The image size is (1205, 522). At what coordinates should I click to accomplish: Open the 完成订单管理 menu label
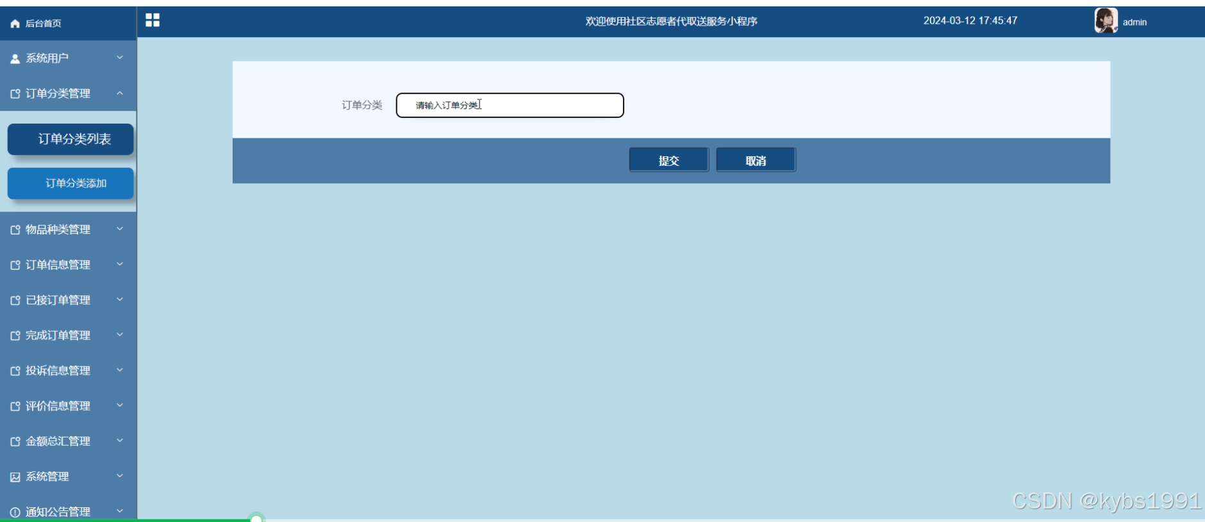[58, 335]
